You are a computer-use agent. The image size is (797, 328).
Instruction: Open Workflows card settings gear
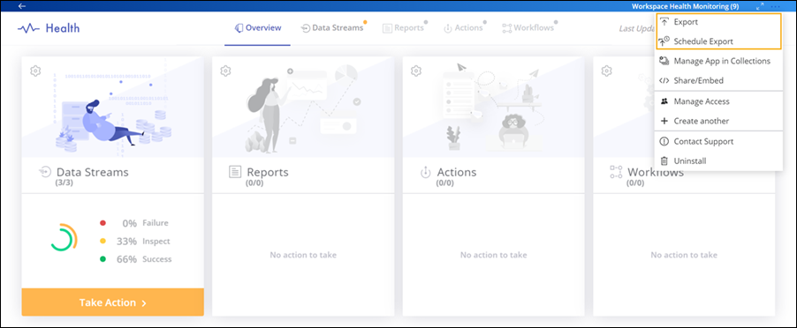(606, 71)
